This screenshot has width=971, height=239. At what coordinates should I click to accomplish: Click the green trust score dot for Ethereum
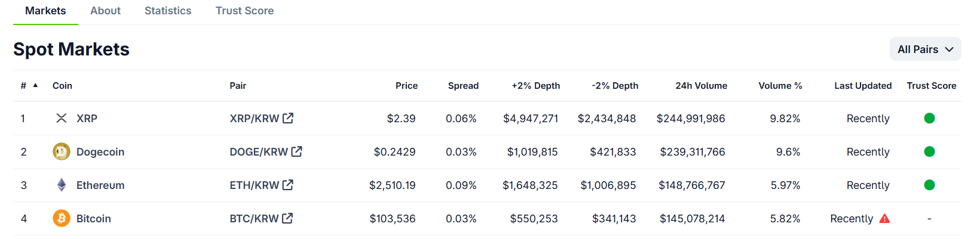click(x=929, y=185)
